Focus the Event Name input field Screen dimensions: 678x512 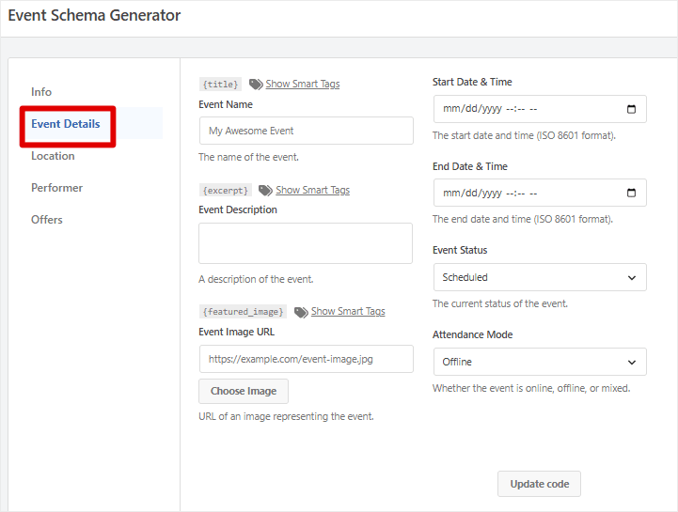[307, 131]
